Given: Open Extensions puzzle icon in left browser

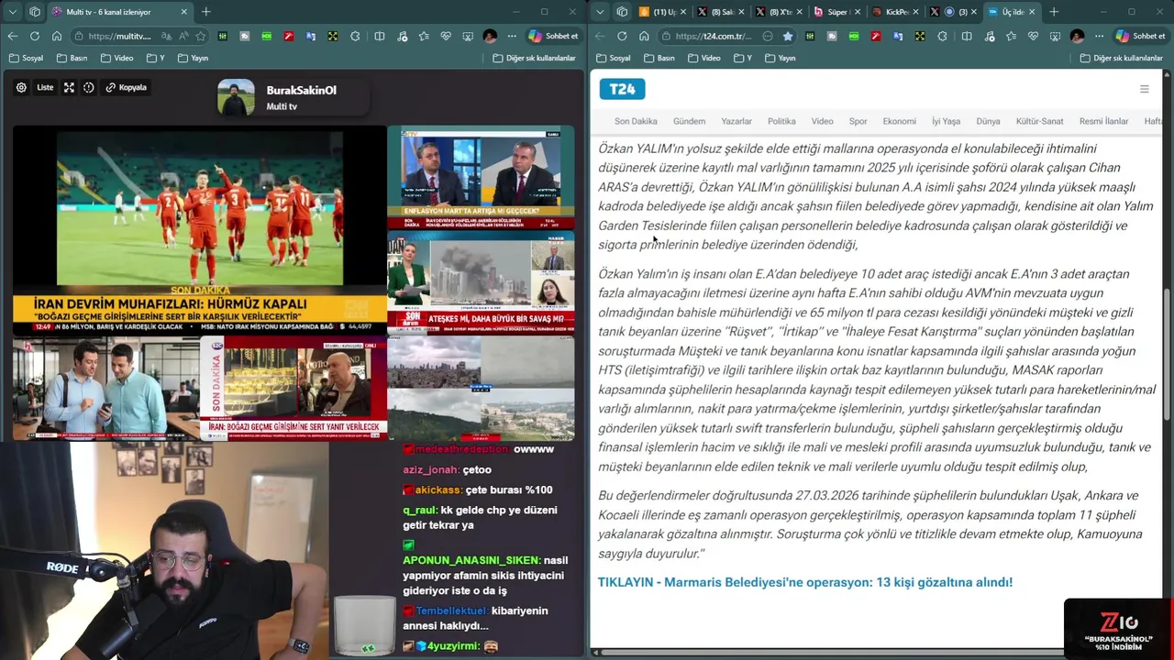Looking at the screenshot, I should 357,36.
